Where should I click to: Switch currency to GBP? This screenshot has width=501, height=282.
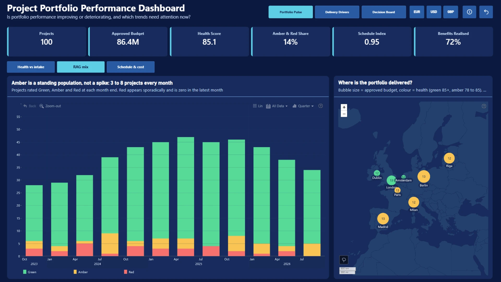coord(450,12)
